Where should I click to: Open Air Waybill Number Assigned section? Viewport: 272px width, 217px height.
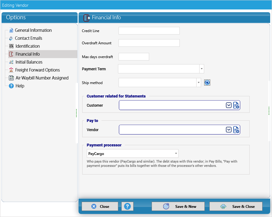point(42,78)
